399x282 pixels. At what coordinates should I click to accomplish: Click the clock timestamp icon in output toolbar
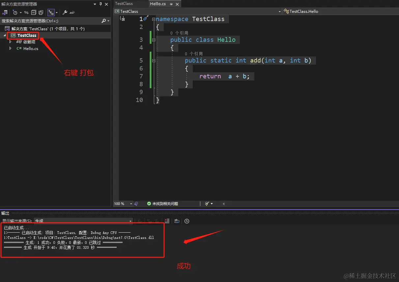[x=187, y=221]
